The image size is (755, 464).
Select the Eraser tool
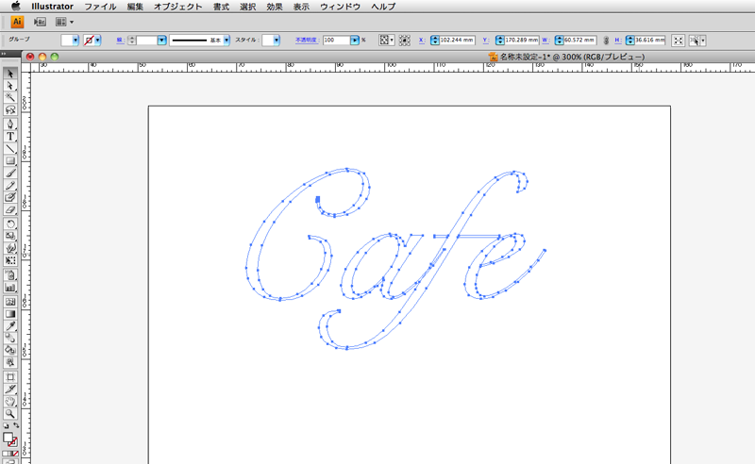(x=10, y=210)
